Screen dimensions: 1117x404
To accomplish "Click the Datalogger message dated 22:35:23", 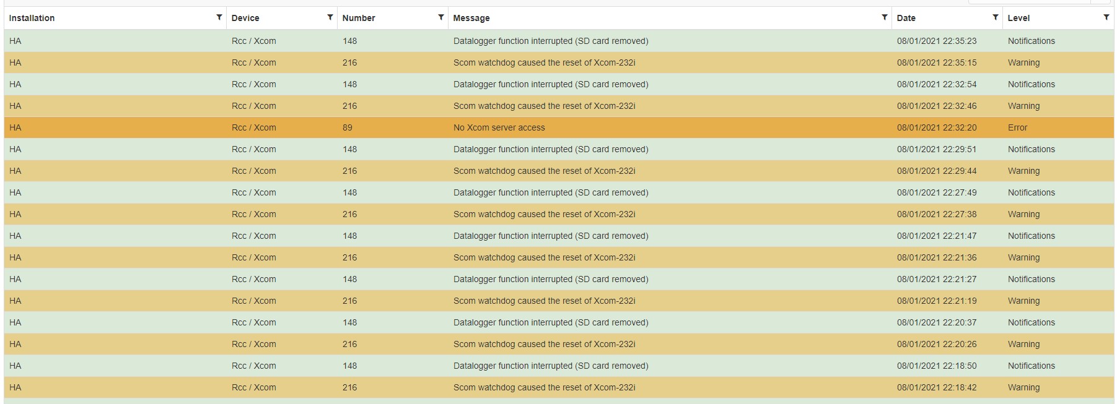I will pos(551,41).
